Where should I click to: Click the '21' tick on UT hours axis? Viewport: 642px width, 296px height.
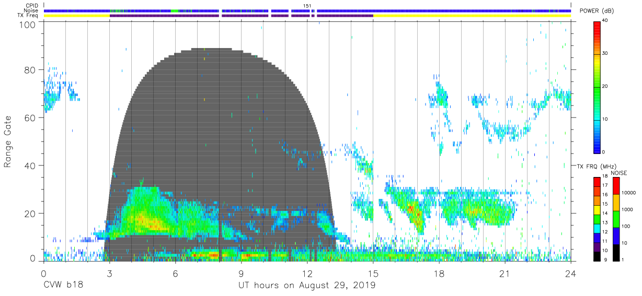pyautogui.click(x=505, y=273)
